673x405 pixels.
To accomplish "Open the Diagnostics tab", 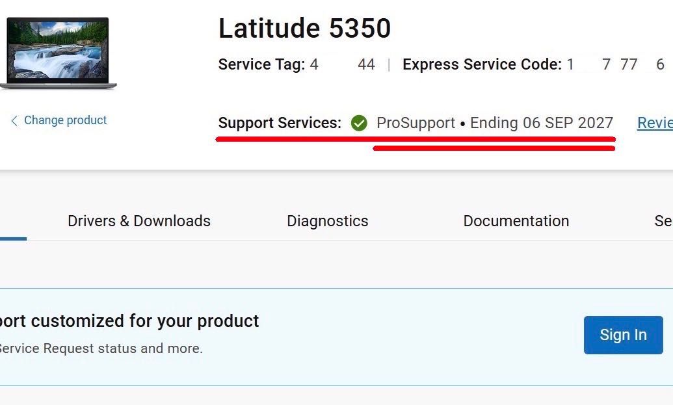I will coord(328,221).
